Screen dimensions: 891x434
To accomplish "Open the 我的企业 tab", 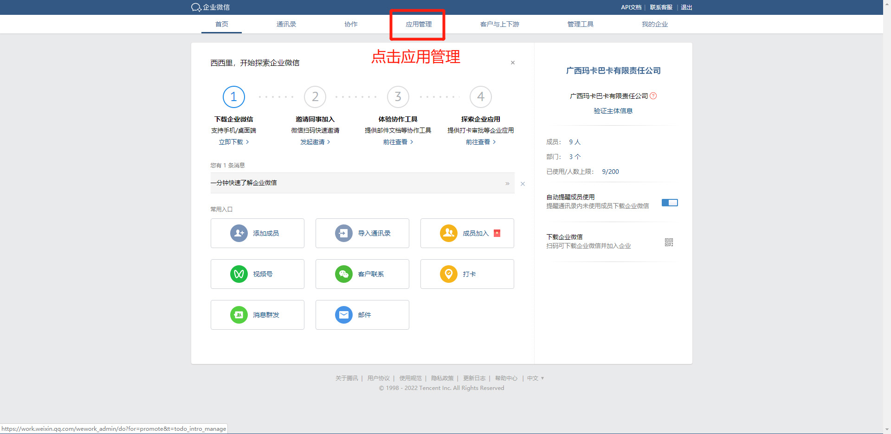I will coord(655,24).
